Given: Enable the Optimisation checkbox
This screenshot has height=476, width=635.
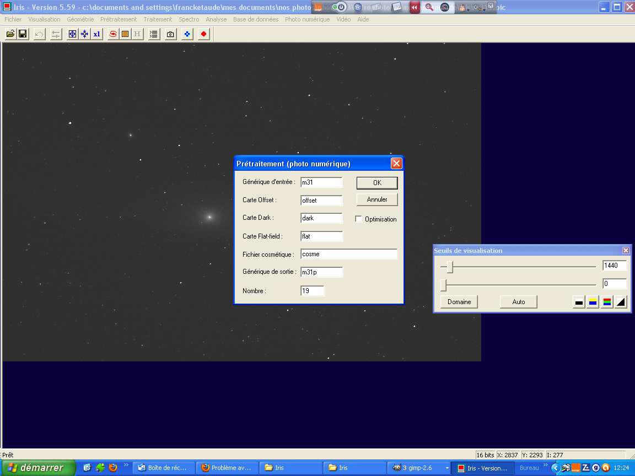Looking at the screenshot, I should 358,219.
